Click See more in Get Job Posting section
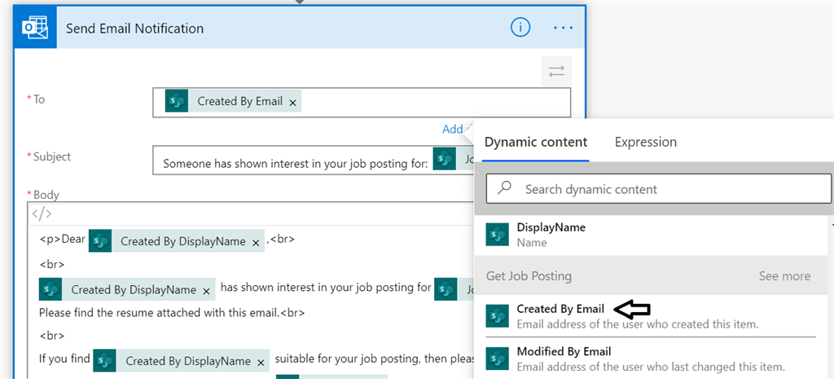This screenshot has height=379, width=834. [x=784, y=275]
